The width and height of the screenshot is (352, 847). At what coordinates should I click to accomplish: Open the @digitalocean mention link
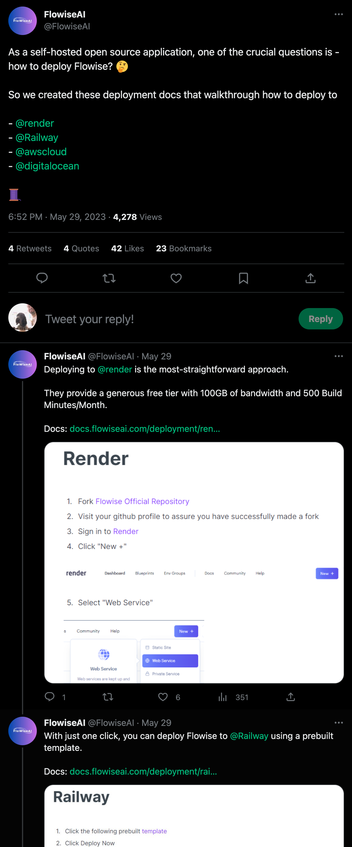47,166
